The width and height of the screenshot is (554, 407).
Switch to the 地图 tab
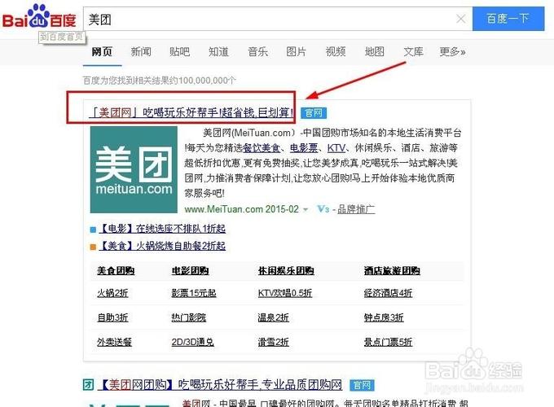[374, 52]
